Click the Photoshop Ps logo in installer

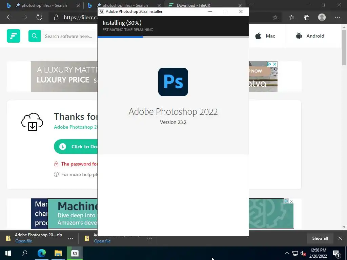click(173, 82)
